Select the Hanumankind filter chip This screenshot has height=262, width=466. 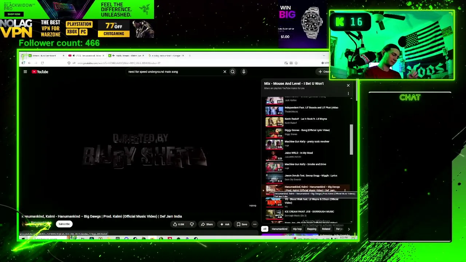pos(279,229)
